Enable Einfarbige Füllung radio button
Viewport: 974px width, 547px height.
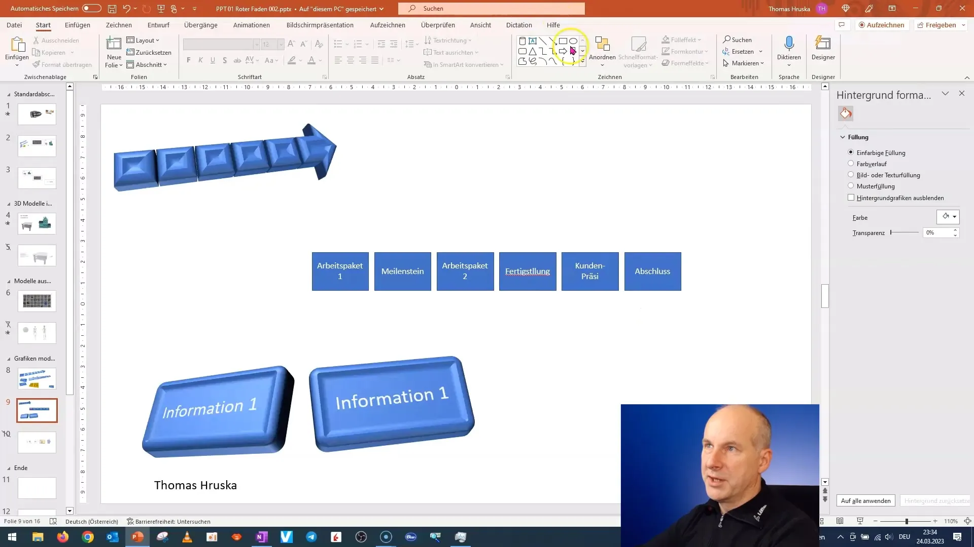[x=851, y=152]
